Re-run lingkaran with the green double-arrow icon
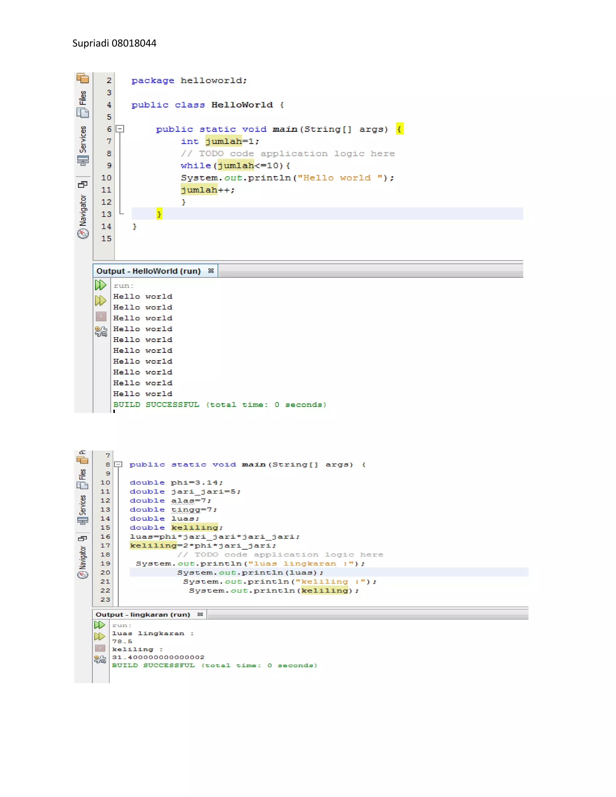This screenshot has height=797, width=616. (x=100, y=625)
